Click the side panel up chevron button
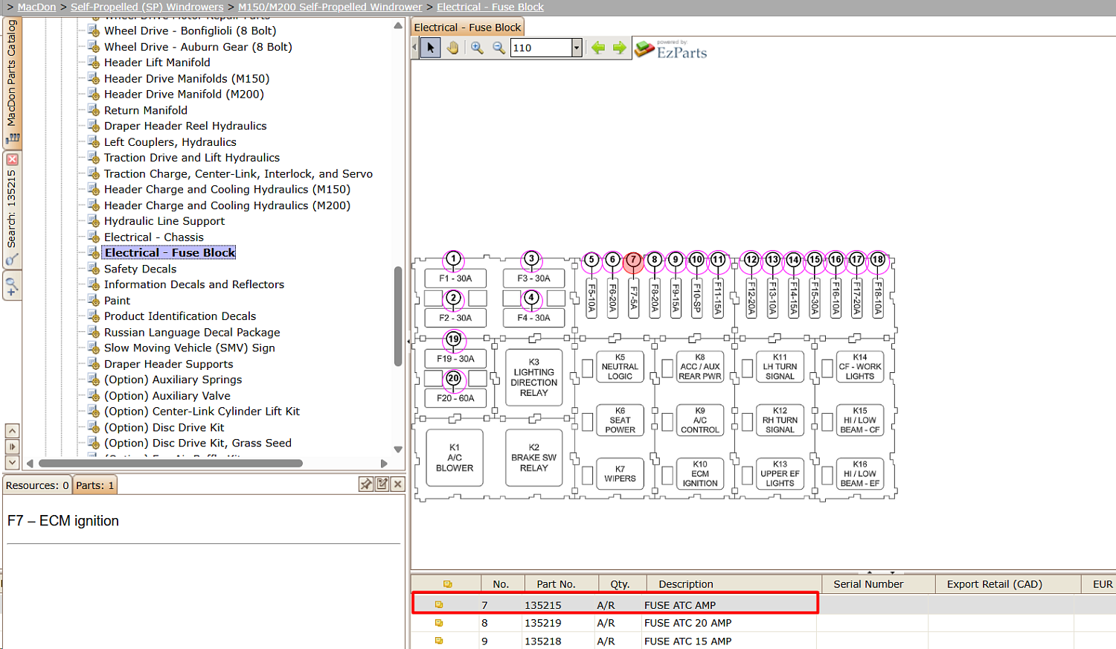The width and height of the screenshot is (1116, 649). point(12,431)
